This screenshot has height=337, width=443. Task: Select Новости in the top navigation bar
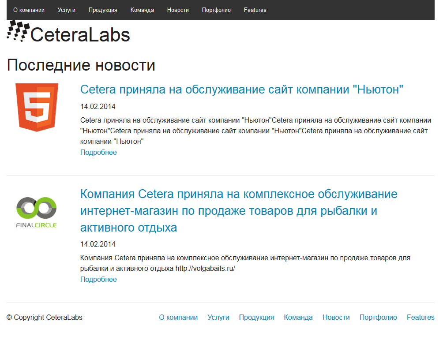coord(178,10)
